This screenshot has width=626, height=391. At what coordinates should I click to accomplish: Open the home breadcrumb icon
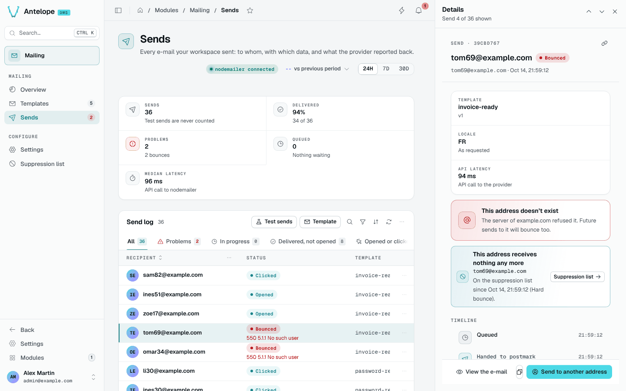140,10
